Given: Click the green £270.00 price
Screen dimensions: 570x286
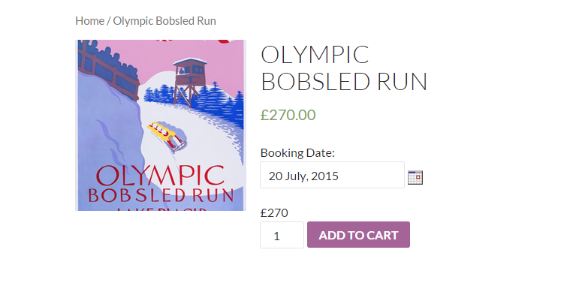Looking at the screenshot, I should click(x=288, y=115).
